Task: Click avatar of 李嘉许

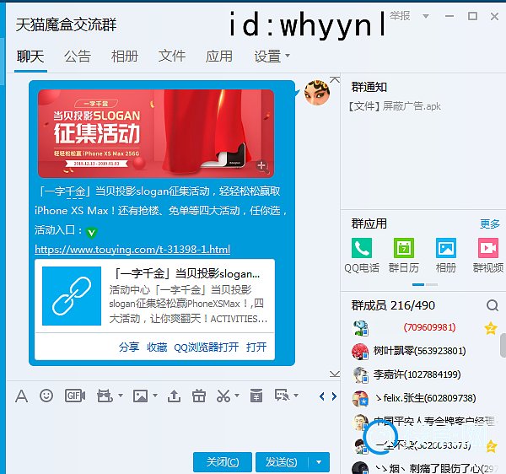Action: pos(360,375)
